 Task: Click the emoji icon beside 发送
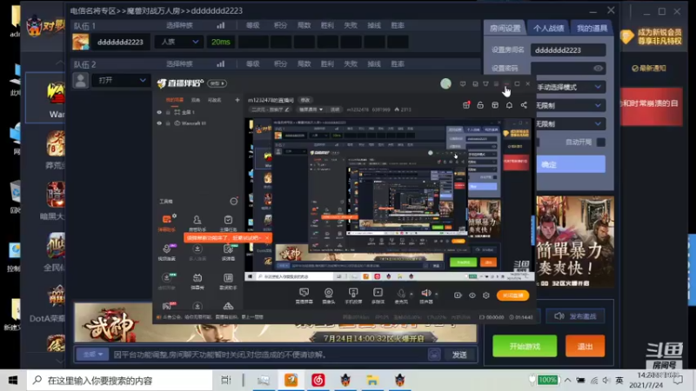(434, 354)
